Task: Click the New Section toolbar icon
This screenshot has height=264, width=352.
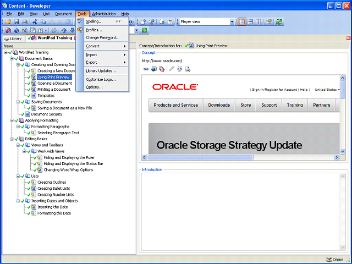Action: point(16,30)
